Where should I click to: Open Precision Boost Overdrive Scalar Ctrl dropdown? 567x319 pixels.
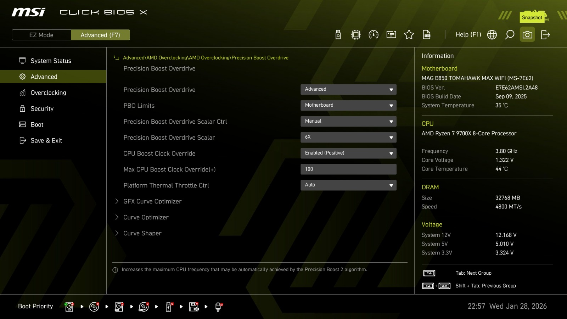[x=348, y=121]
